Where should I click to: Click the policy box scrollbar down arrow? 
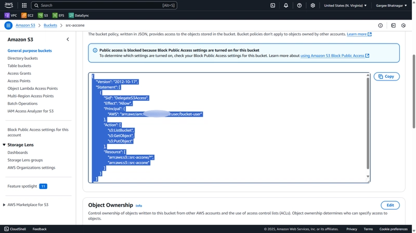368,176
